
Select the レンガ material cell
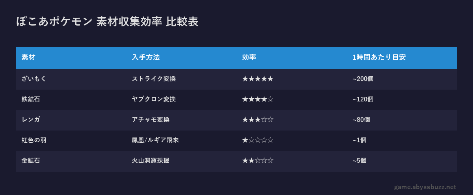pos(31,120)
